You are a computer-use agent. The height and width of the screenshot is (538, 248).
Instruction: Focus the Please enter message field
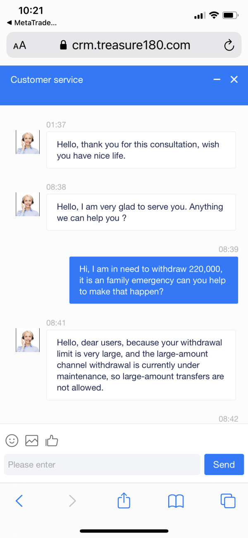[x=102, y=465]
